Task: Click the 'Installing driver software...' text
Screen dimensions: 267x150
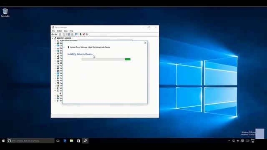Action: pyautogui.click(x=80, y=54)
